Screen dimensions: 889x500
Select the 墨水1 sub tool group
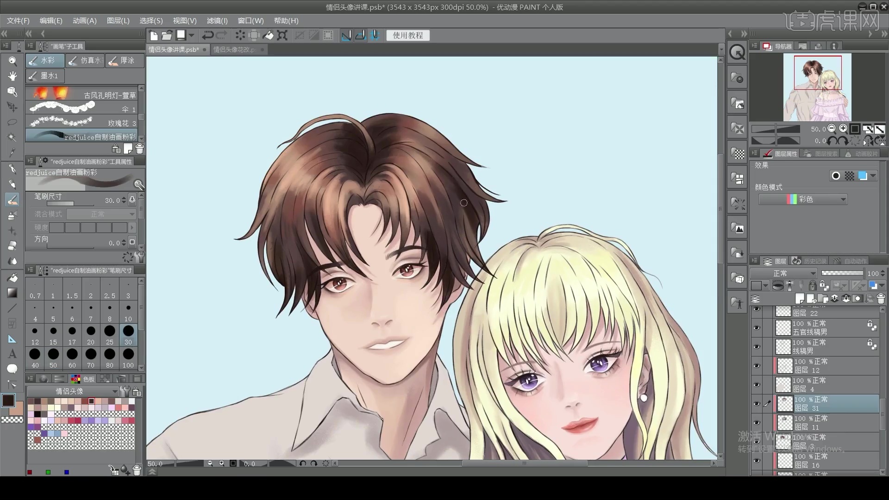45,76
